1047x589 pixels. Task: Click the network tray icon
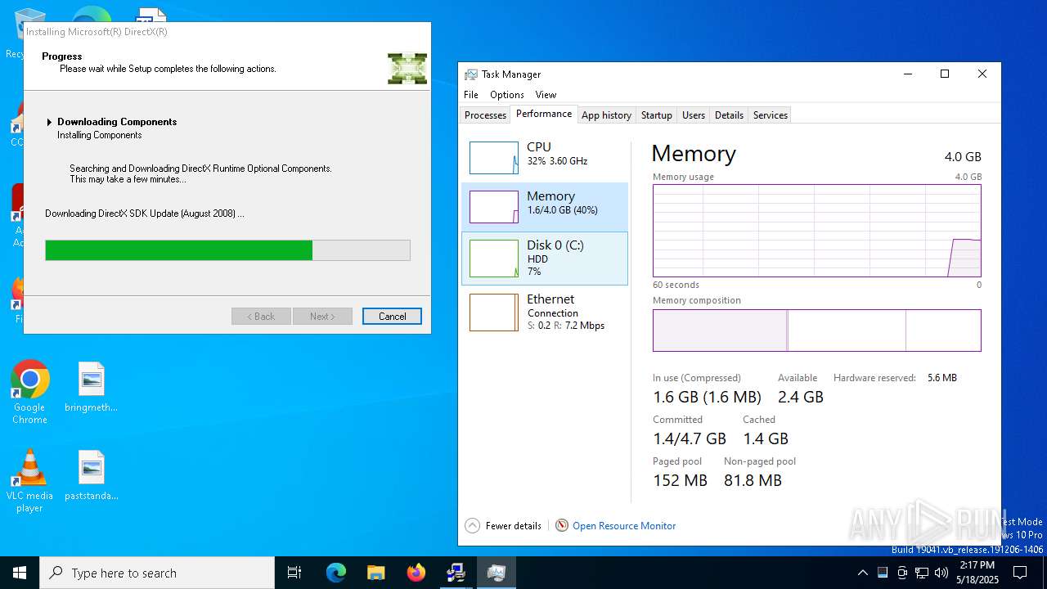click(x=922, y=573)
